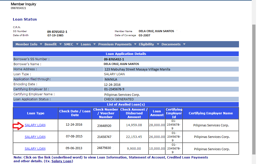Expand the Premium Payments dropdown arrow
The height and width of the screenshot is (164, 257).
[x=135, y=44]
